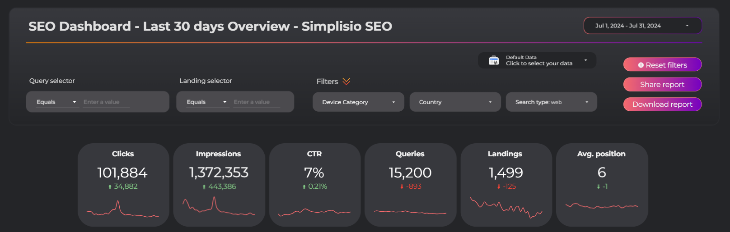Change Query selector Equals operator
The width and height of the screenshot is (730, 232).
56,102
